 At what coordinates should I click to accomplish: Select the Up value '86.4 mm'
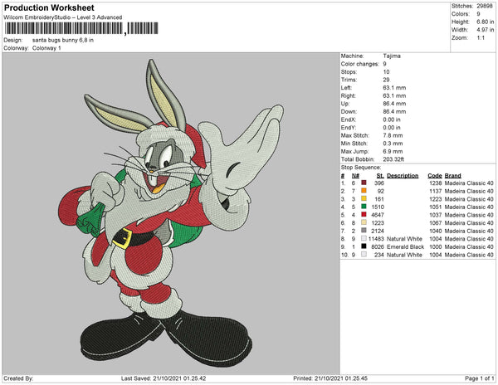[394, 104]
